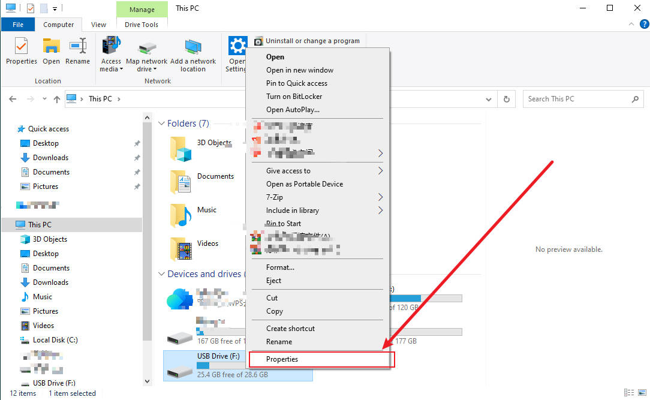This screenshot has height=400, width=650.
Task: Select the Music folder icon
Action: 180,214
